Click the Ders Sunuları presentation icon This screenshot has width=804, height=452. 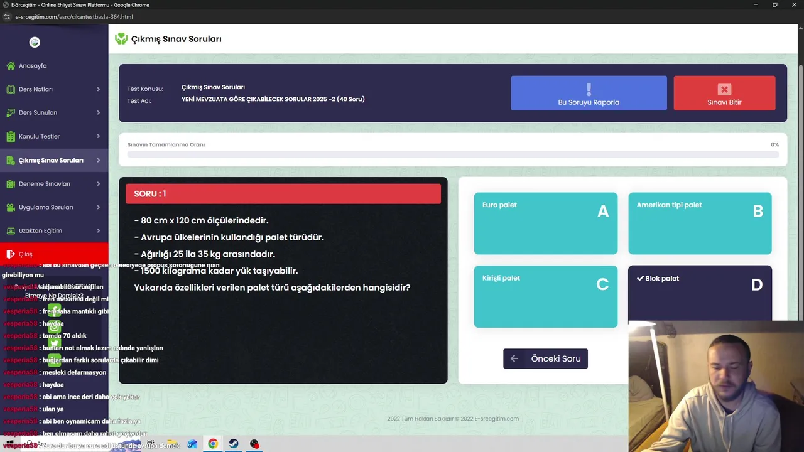(x=11, y=113)
